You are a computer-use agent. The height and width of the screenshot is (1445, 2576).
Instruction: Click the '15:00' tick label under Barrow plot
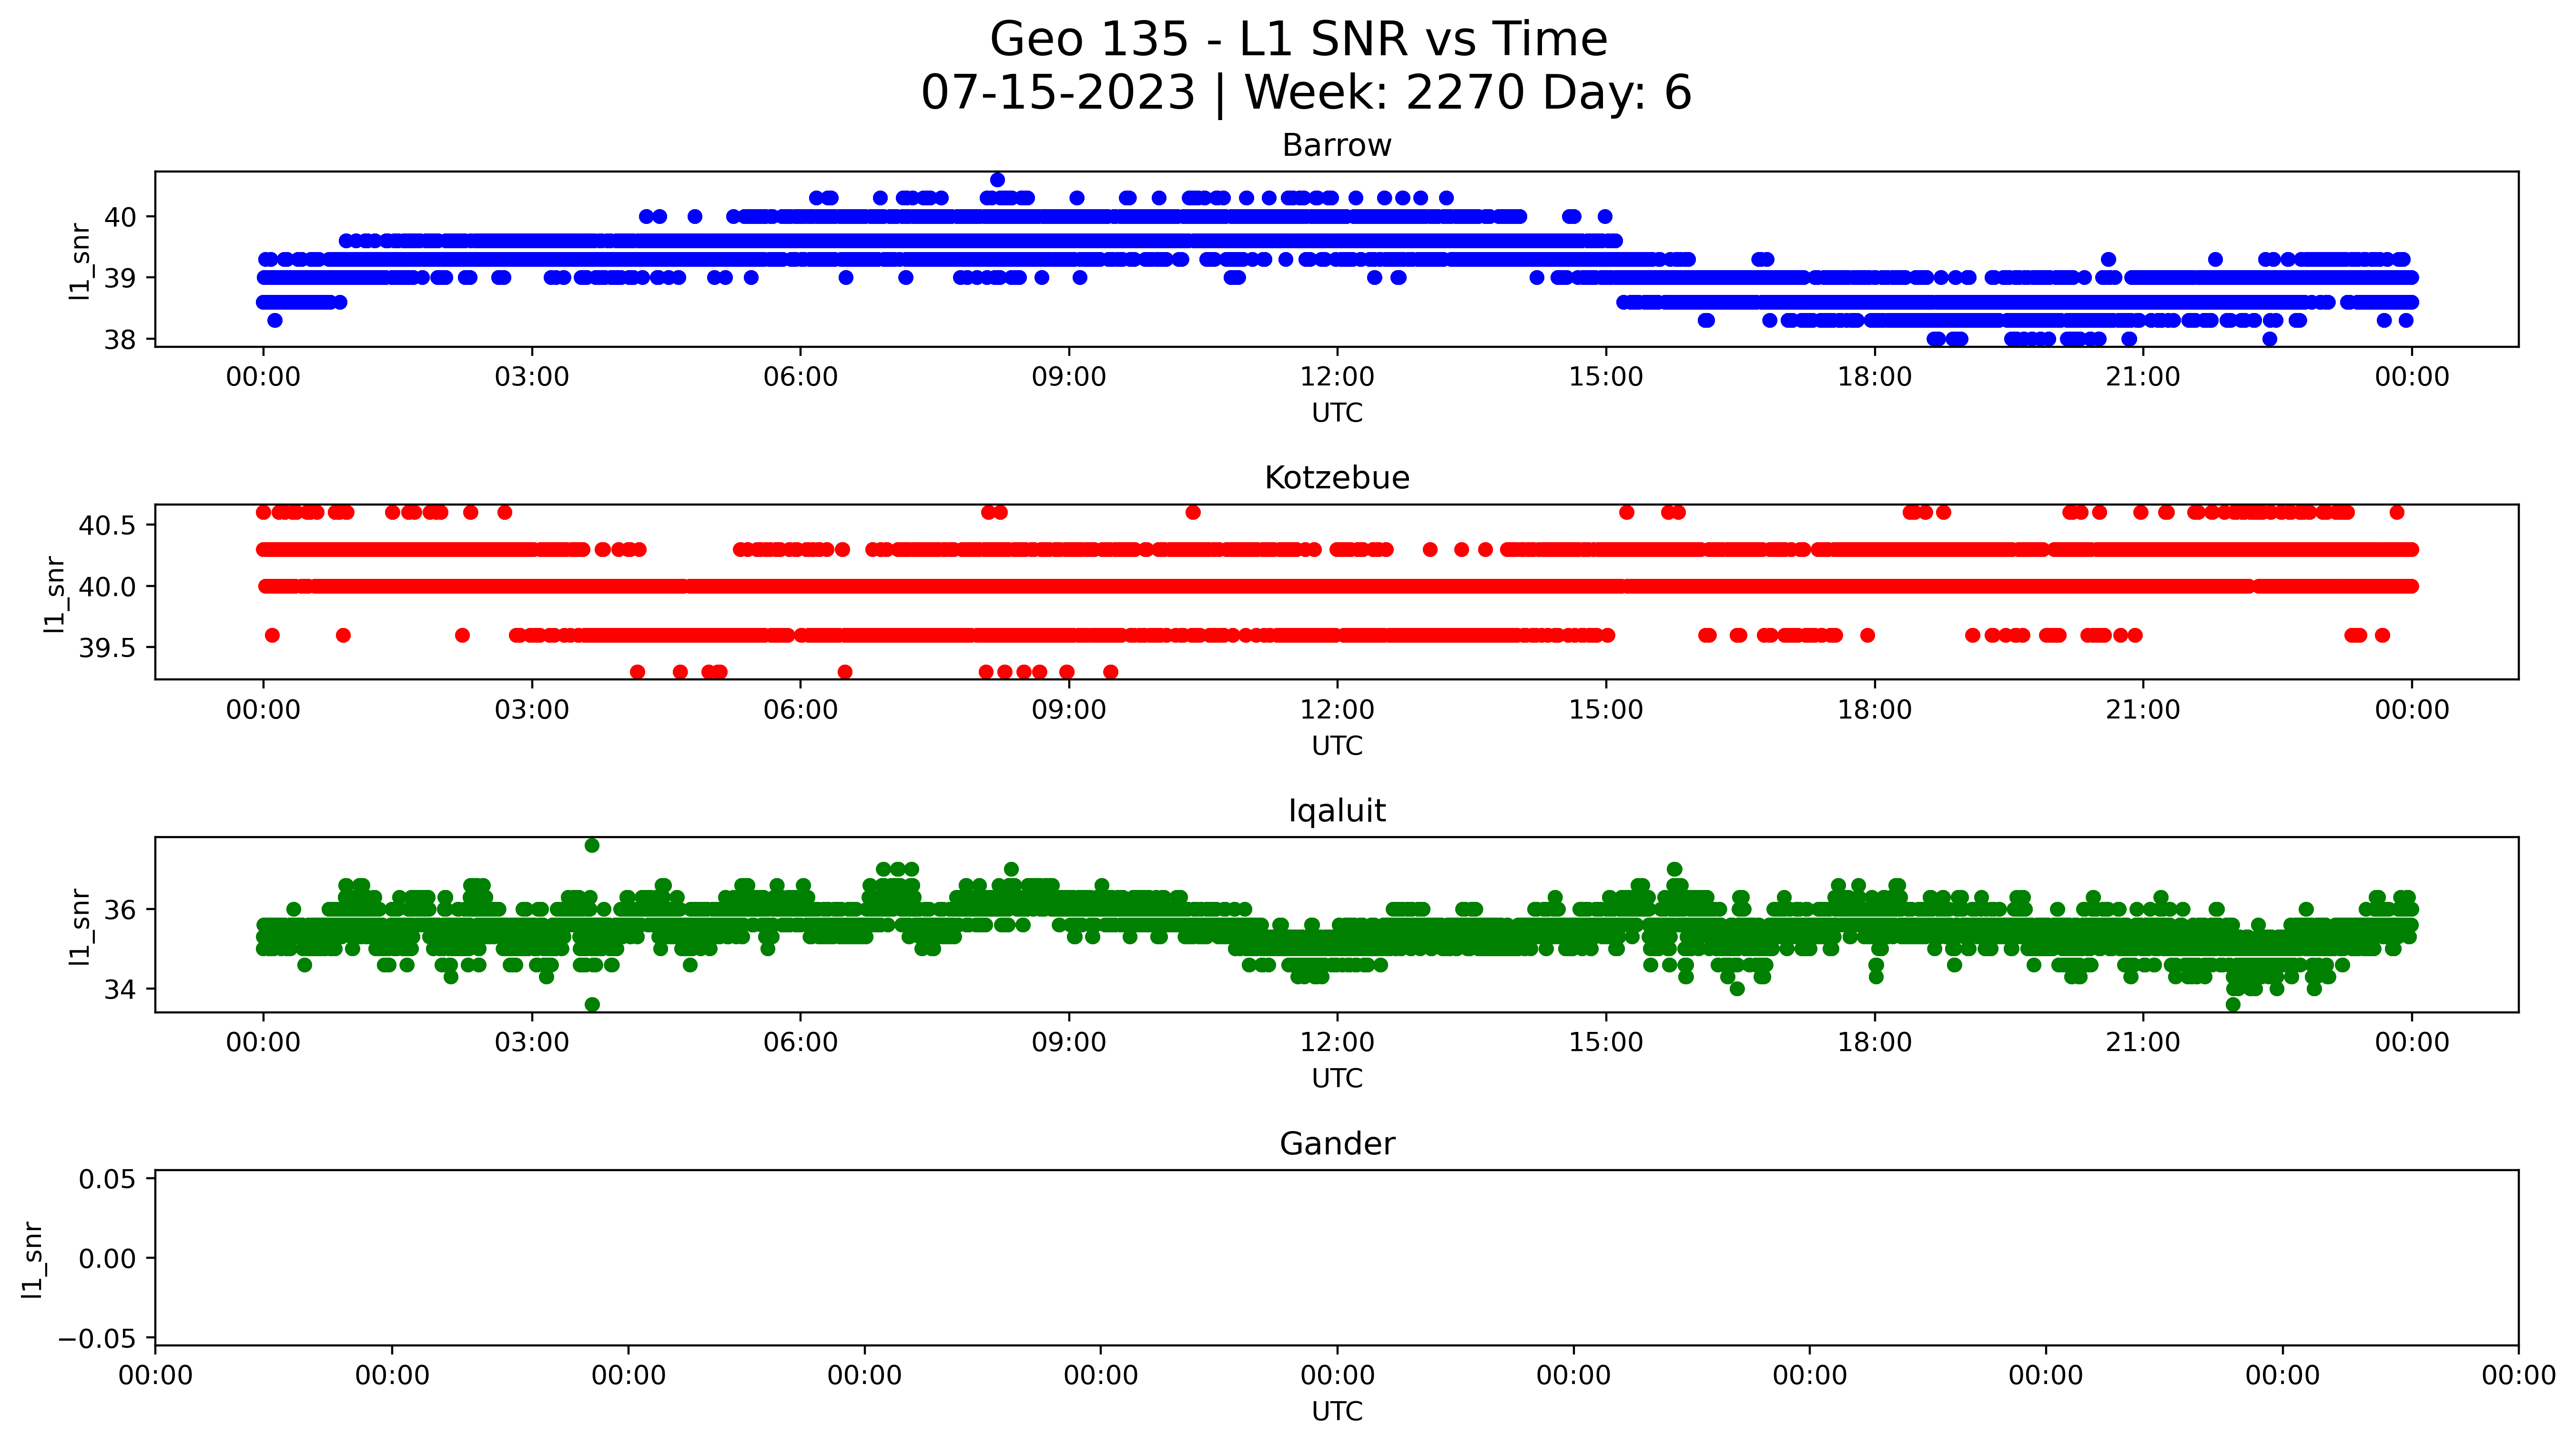pyautogui.click(x=1606, y=377)
